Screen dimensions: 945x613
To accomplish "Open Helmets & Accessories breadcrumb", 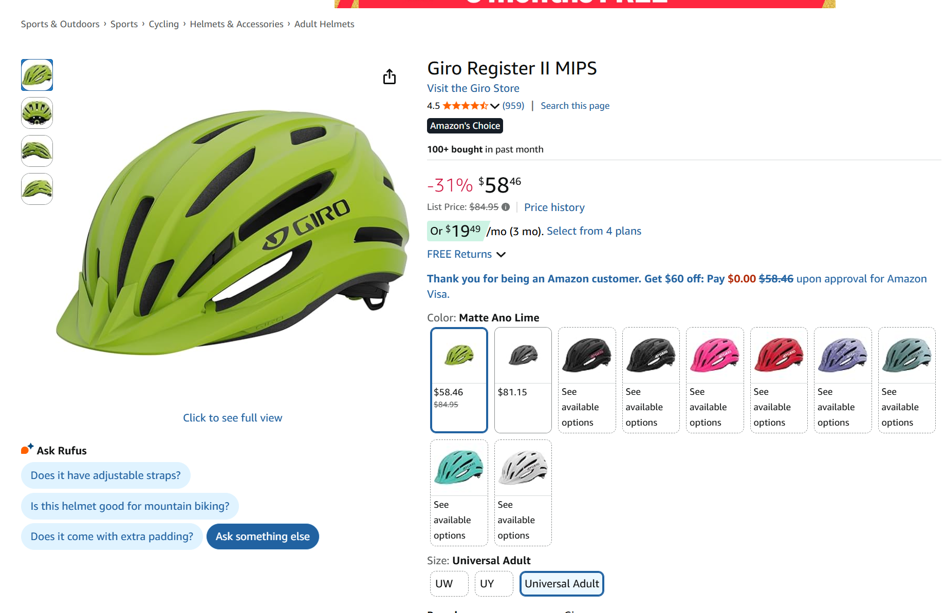I will (x=236, y=24).
